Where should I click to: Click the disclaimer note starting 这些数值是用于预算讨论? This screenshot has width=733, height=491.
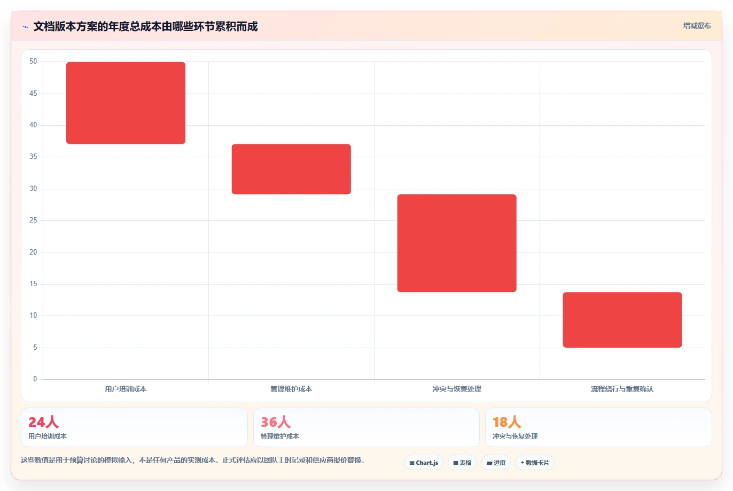tap(193, 460)
